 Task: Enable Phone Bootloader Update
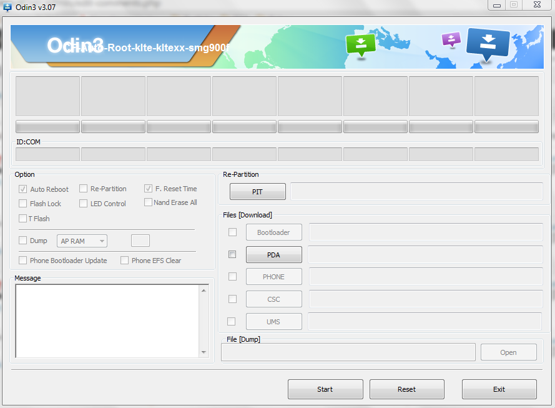click(22, 261)
